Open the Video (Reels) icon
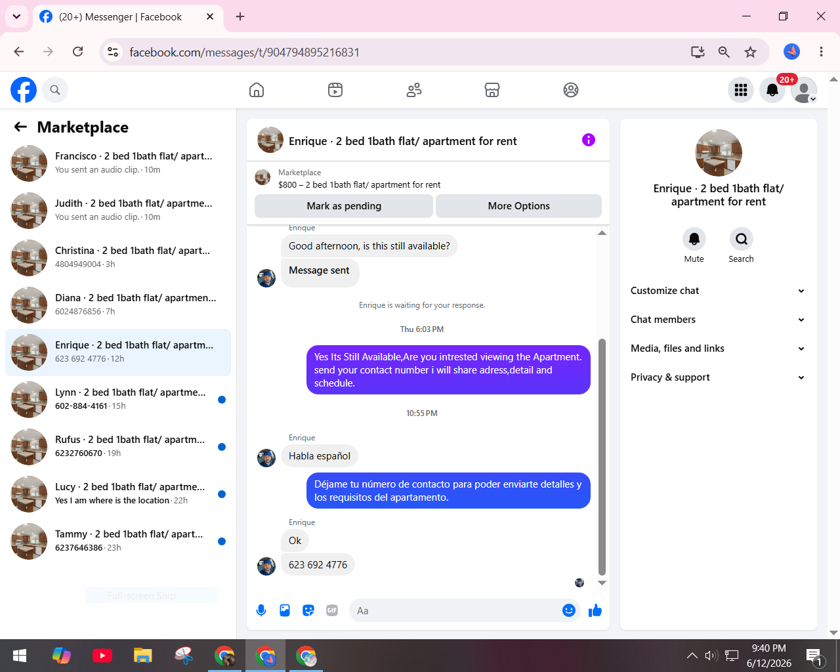840x672 pixels. tap(335, 90)
